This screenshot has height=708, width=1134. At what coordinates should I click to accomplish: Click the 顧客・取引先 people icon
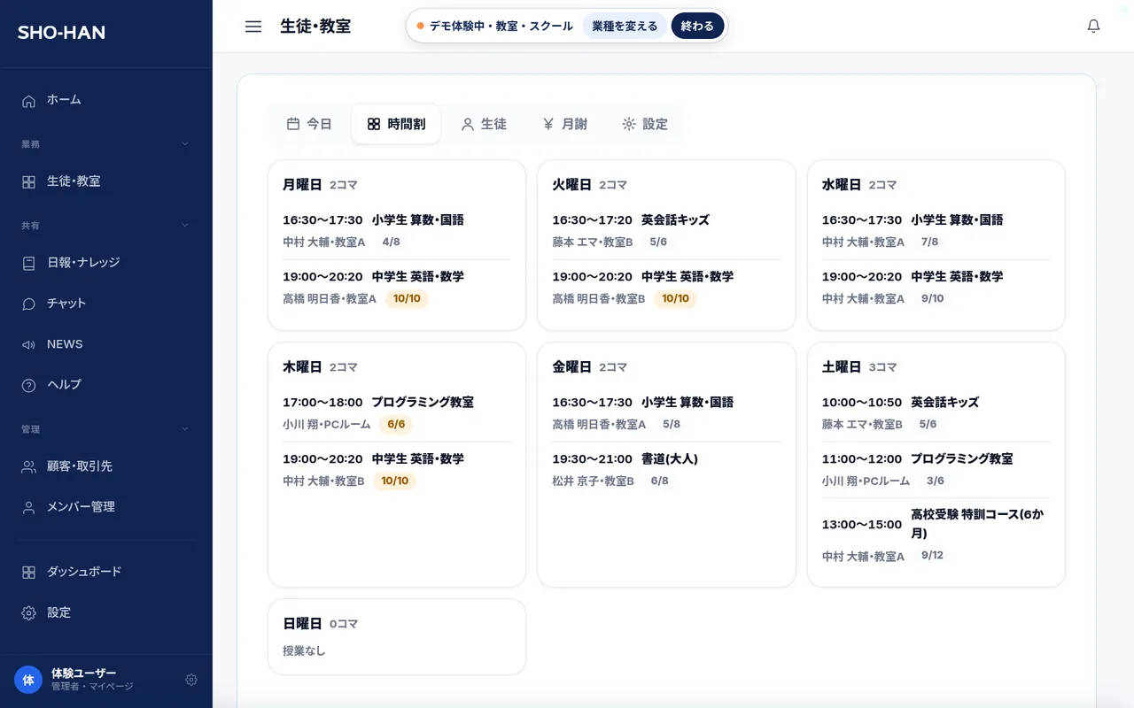(29, 466)
